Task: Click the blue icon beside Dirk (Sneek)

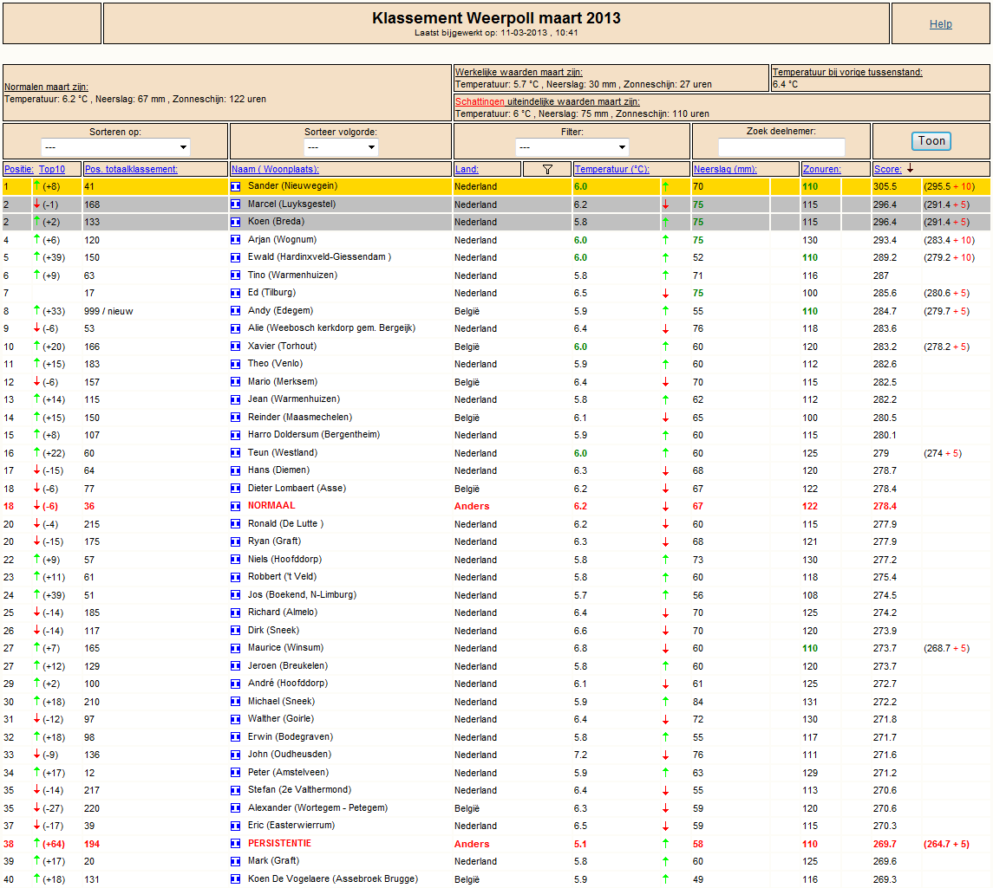Action: point(236,630)
